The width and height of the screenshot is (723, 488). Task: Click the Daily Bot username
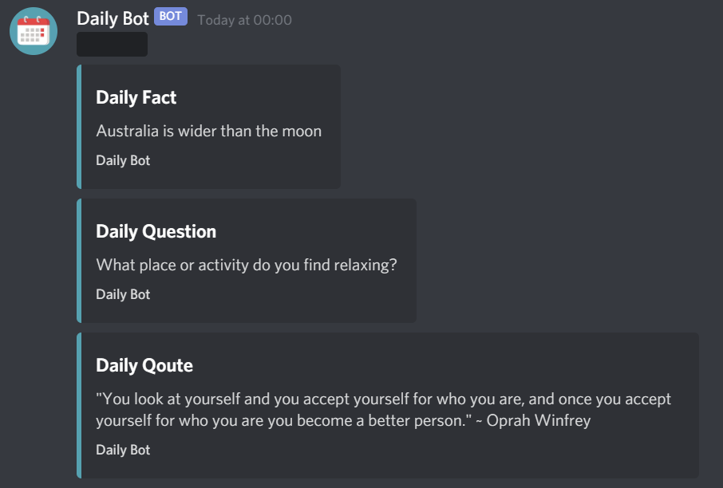point(112,18)
